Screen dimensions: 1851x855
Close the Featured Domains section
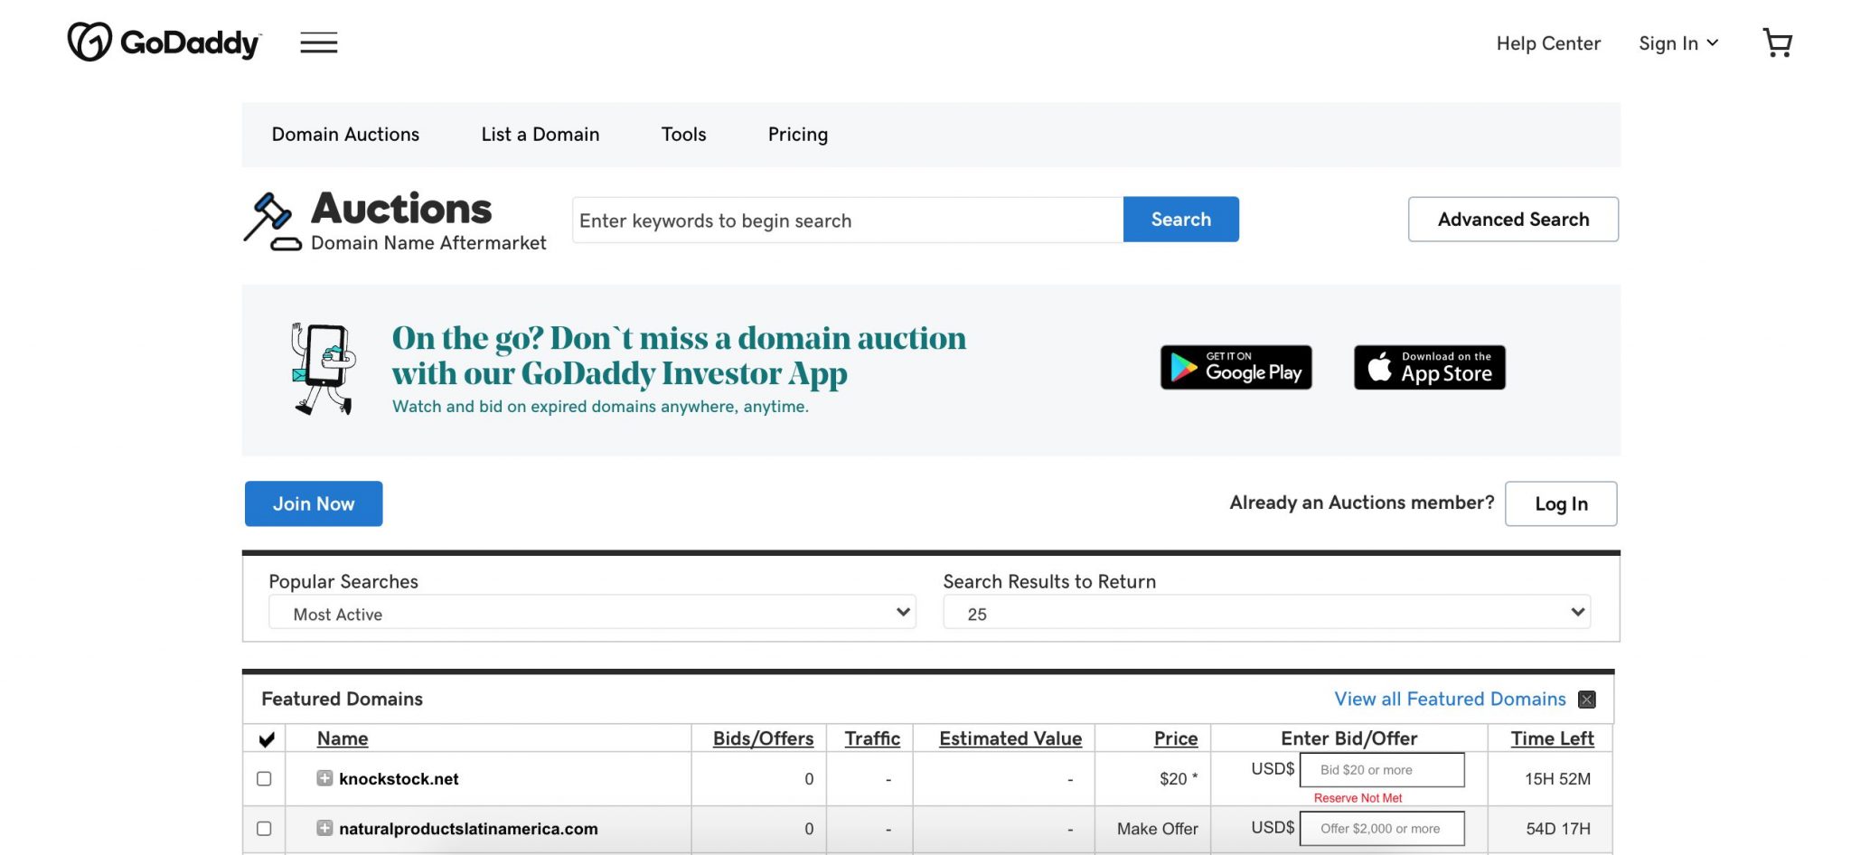[1586, 700]
